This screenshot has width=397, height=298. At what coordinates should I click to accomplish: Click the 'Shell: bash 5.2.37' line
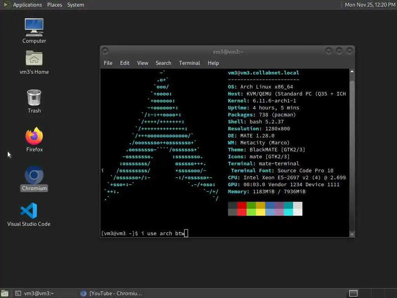256,121
